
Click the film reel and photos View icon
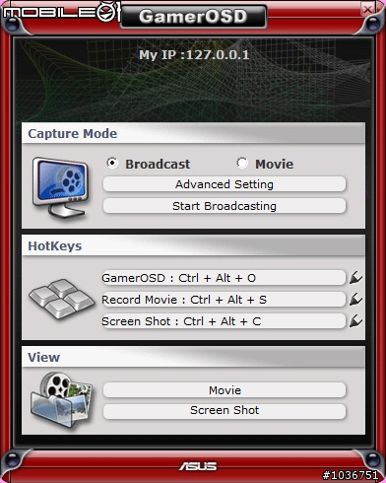61,399
